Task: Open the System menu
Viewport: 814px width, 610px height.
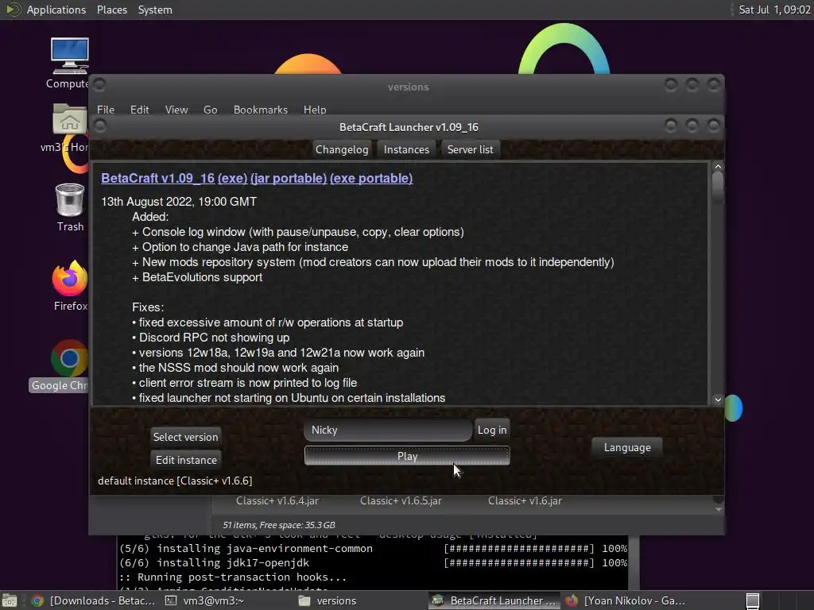Action: pos(155,10)
